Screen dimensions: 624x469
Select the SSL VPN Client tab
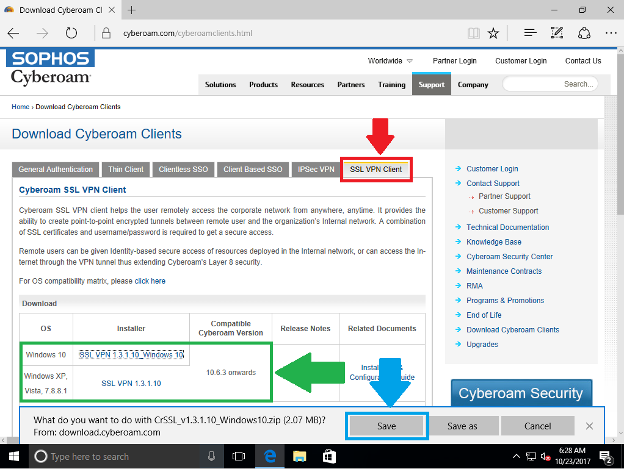tap(376, 170)
